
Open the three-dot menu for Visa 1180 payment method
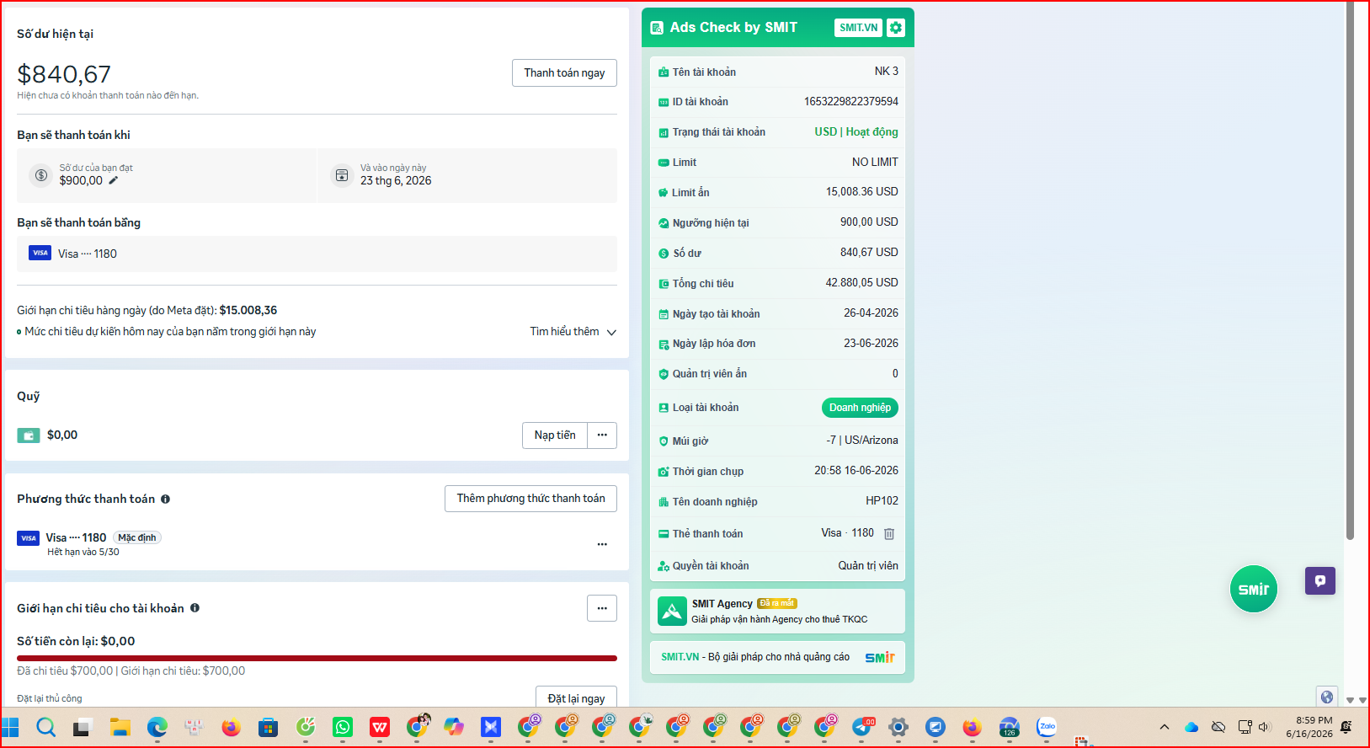602,544
